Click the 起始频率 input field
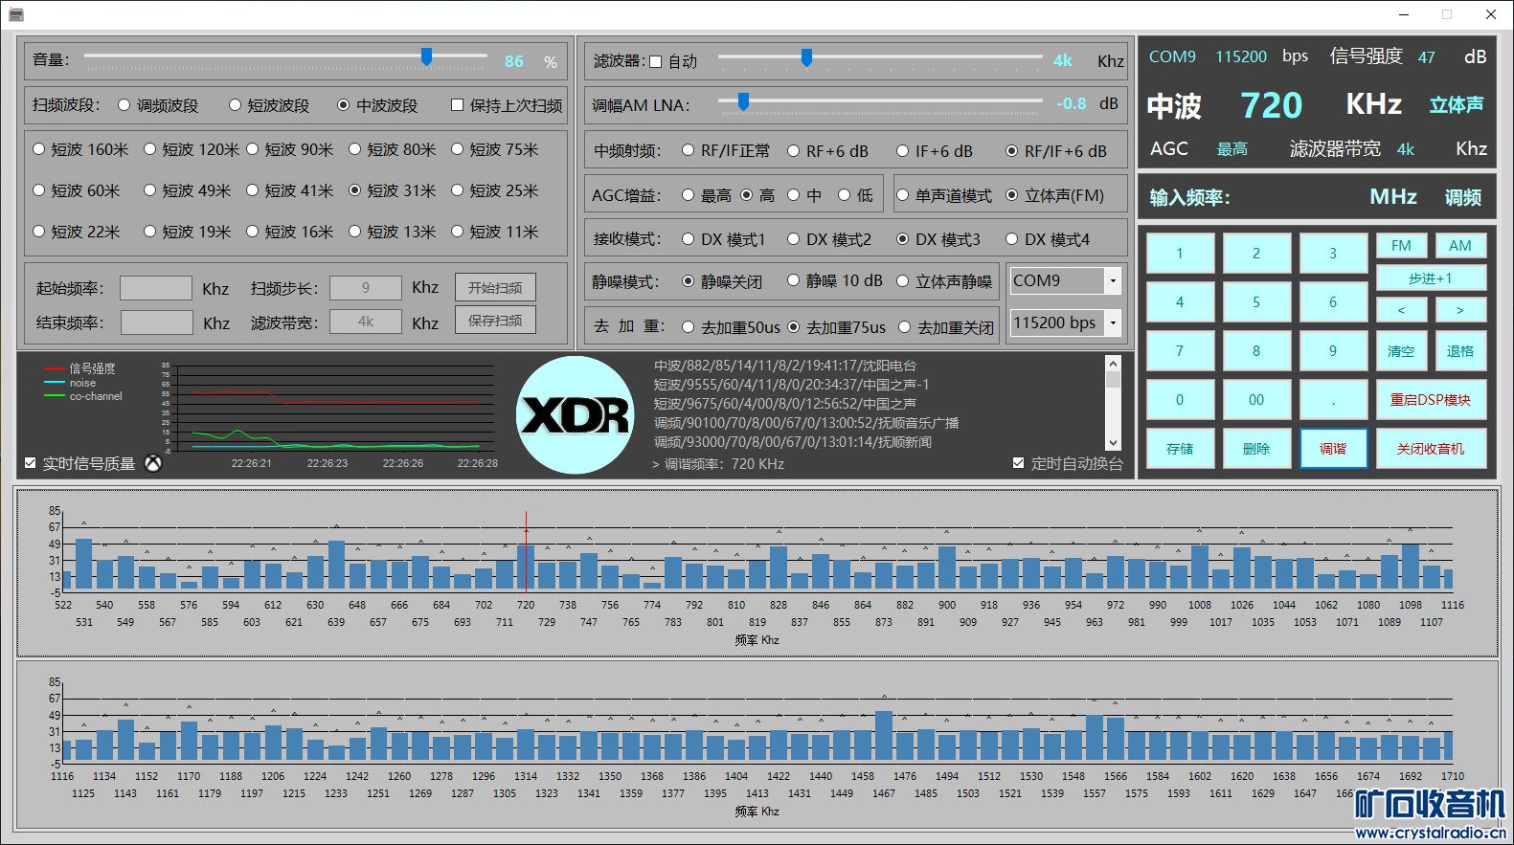1514x845 pixels. coord(156,288)
